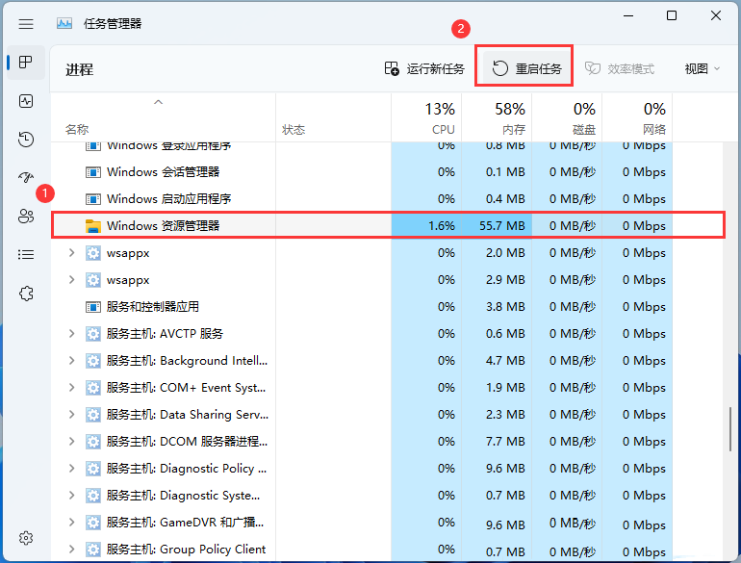Click the 1.6% CPU cell
The height and width of the screenshot is (563, 741).
click(x=426, y=226)
